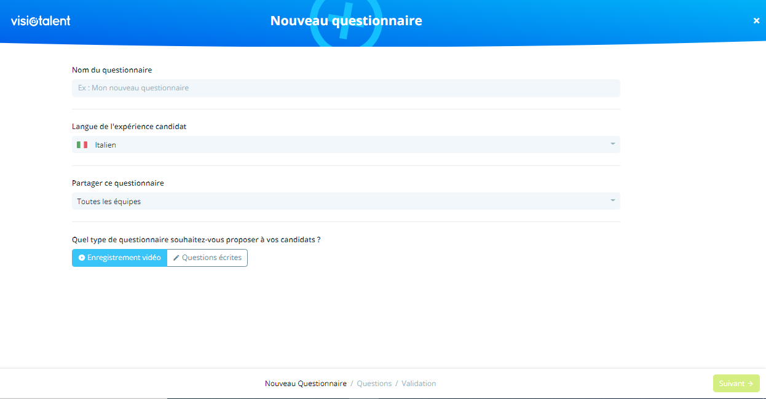Image resolution: width=766 pixels, height=399 pixels.
Task: Click the record icon in Enregistrement vidéo
Action: (81, 258)
